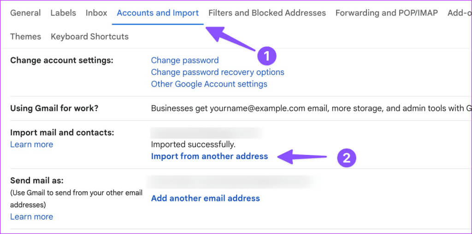Switch to the Labels tab
Viewport: 472px width, 234px height.
pyautogui.click(x=63, y=13)
